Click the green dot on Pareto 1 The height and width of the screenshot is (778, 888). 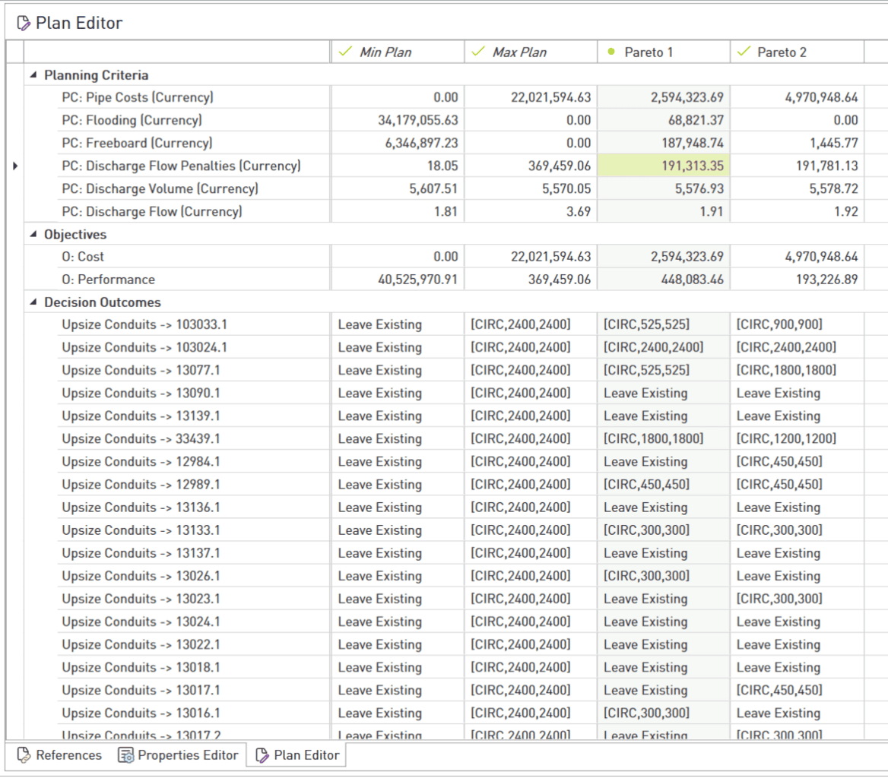point(611,52)
